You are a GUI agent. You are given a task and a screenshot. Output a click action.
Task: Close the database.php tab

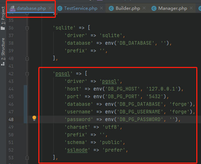(x=50, y=8)
